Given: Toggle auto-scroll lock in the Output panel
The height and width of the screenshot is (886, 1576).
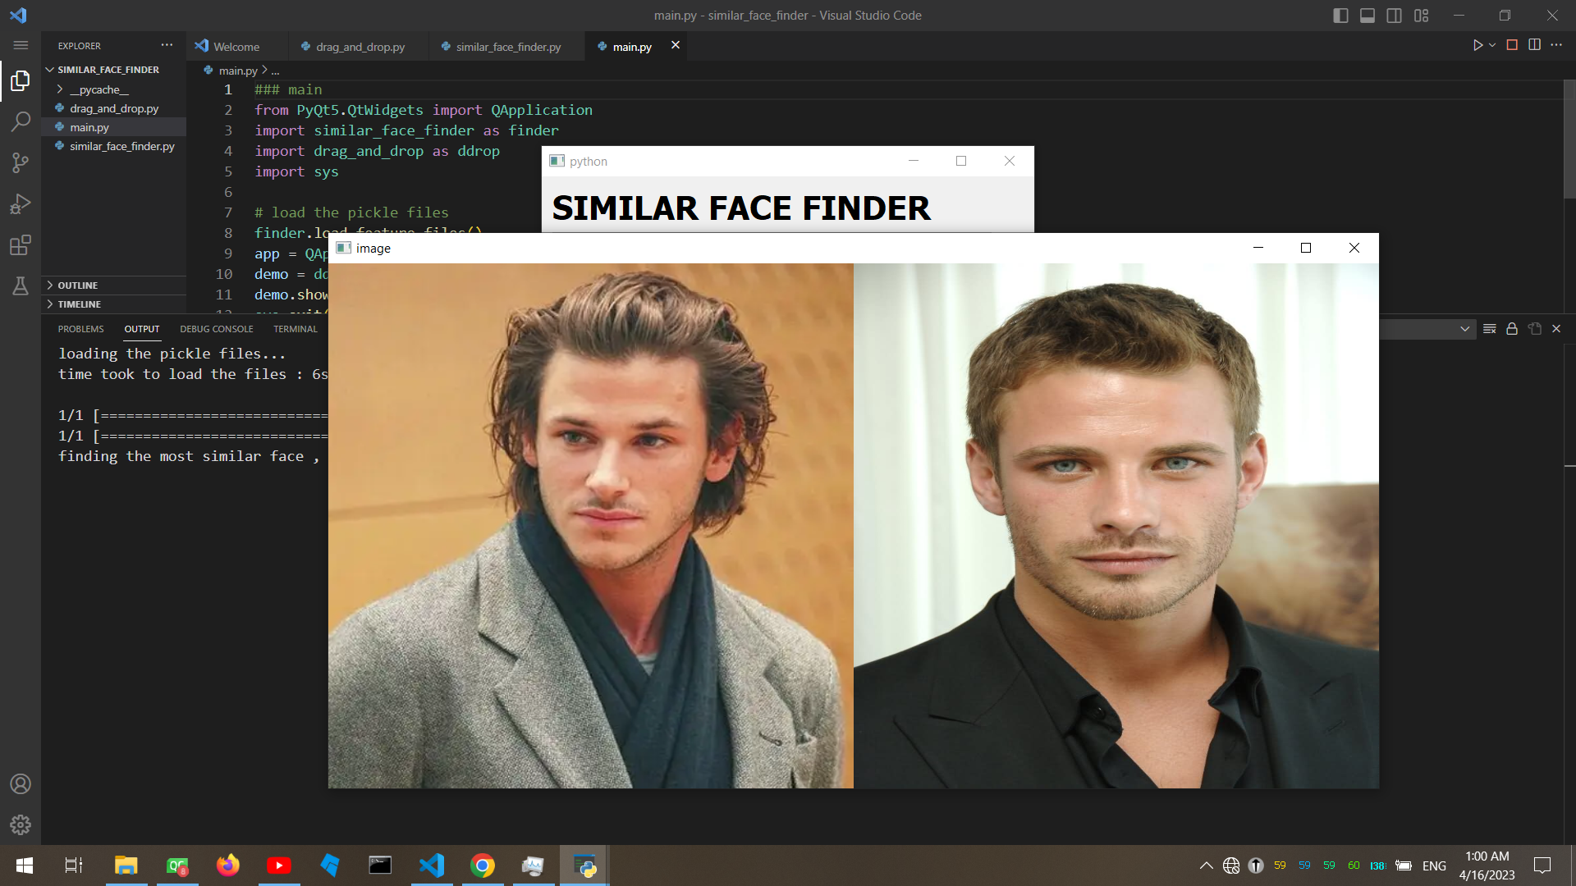Looking at the screenshot, I should [x=1511, y=328].
